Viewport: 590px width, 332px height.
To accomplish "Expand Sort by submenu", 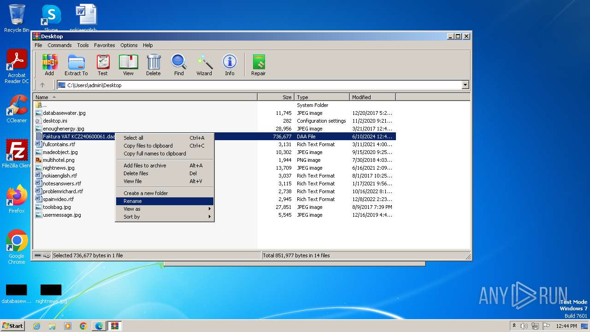I will pos(165,217).
